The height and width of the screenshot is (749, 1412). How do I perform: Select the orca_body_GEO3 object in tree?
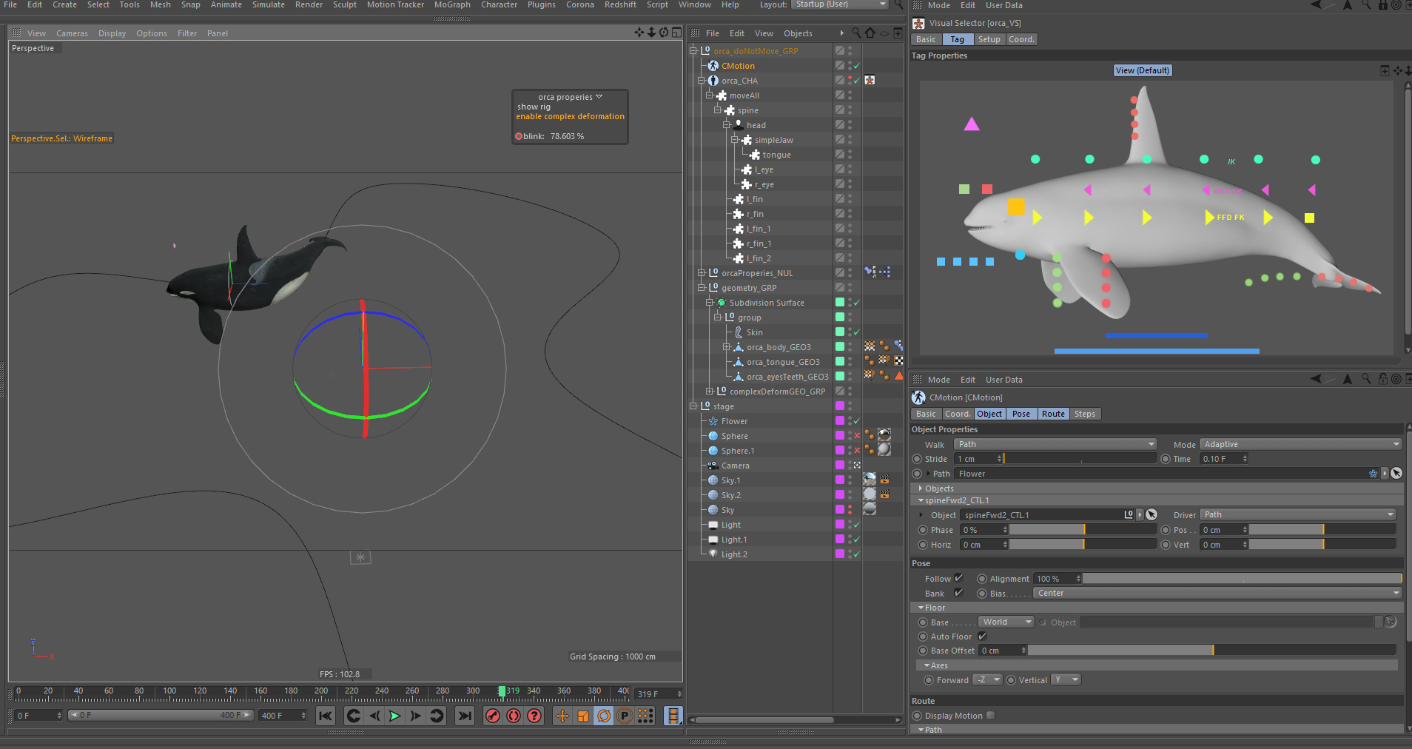pyautogui.click(x=778, y=347)
